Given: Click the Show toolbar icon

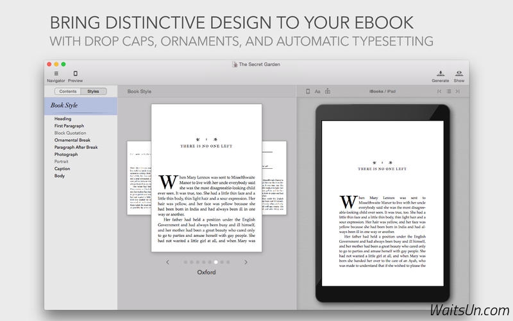Looking at the screenshot, I should tap(459, 73).
